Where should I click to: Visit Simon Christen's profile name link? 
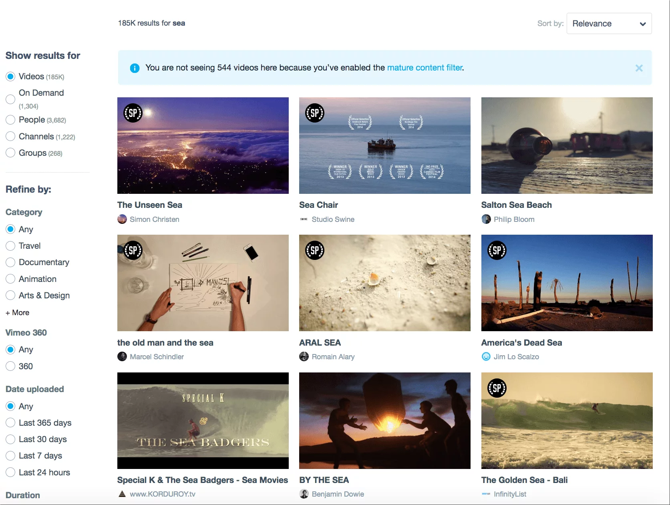[x=155, y=219]
